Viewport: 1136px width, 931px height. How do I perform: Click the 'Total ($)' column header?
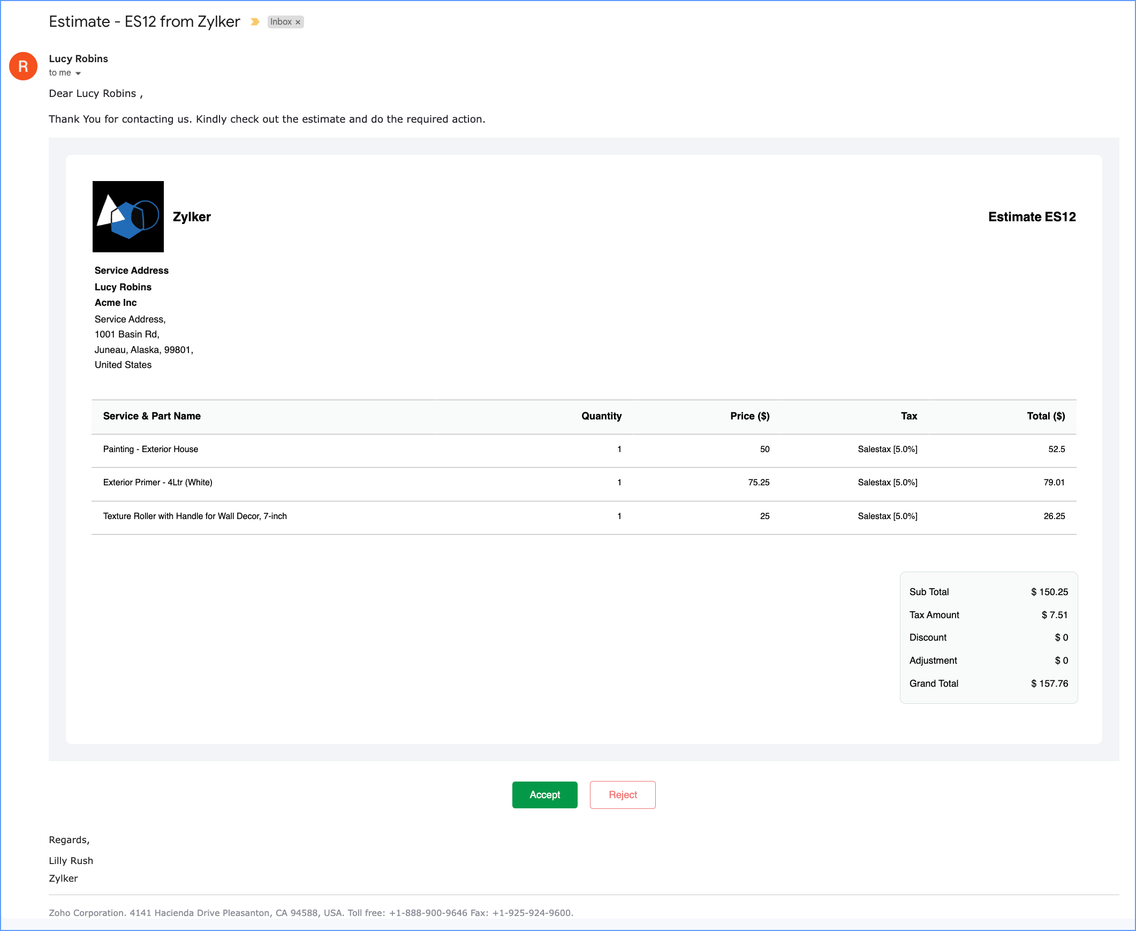pyautogui.click(x=1046, y=416)
